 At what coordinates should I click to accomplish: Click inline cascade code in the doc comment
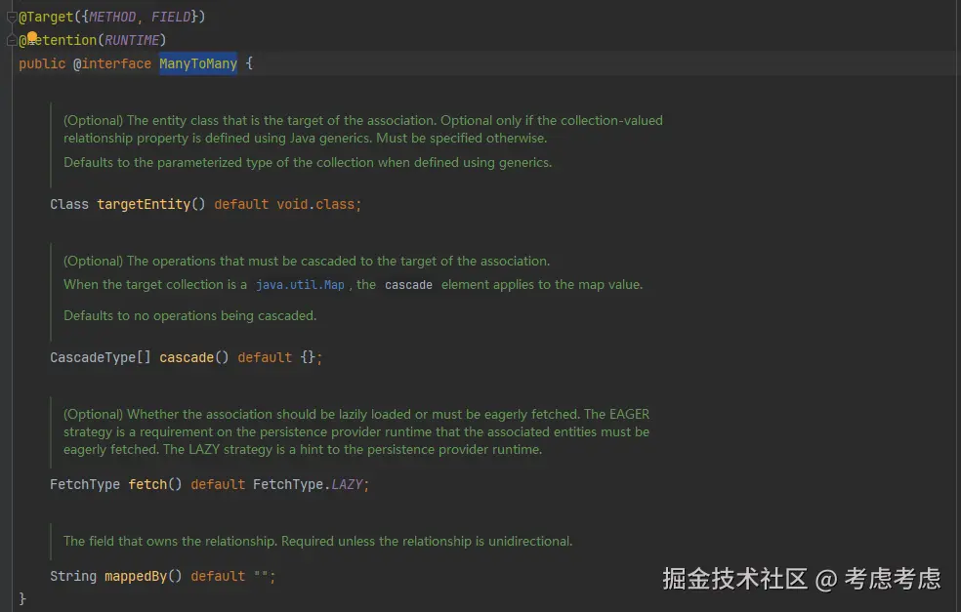click(x=408, y=285)
